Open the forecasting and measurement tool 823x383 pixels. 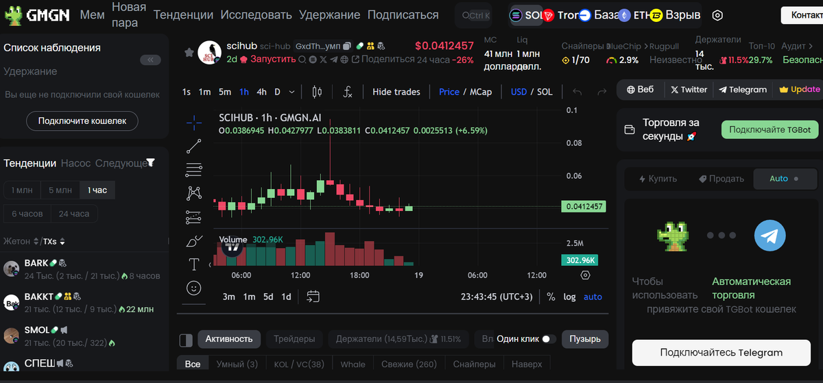point(194,217)
